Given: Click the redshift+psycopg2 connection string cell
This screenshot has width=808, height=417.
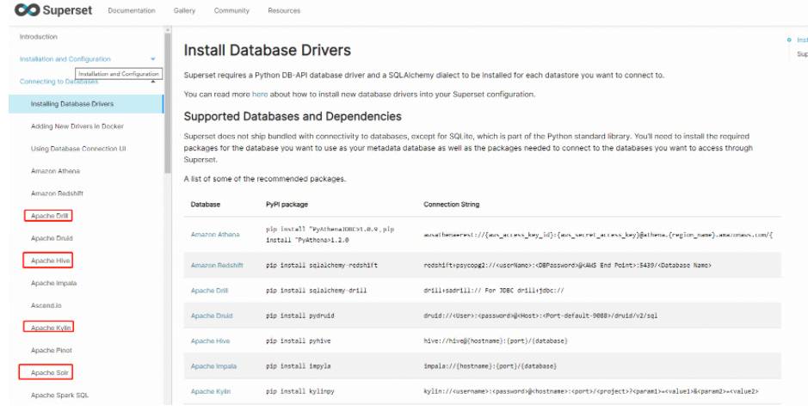Looking at the screenshot, I should [568, 265].
